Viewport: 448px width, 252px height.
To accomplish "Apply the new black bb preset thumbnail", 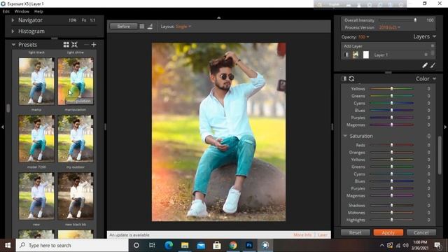I will (x=76, y=196).
